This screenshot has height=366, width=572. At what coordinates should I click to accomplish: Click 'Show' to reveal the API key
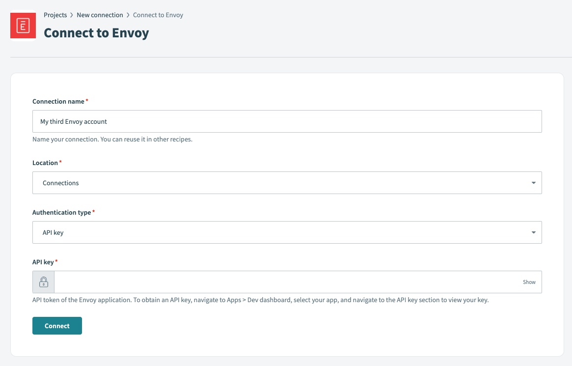(x=529, y=282)
